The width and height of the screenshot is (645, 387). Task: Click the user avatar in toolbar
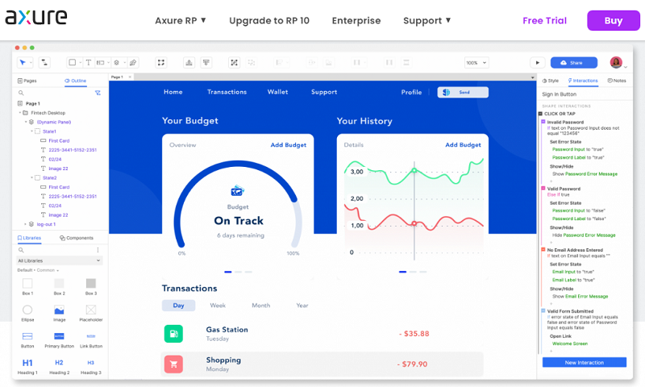[x=616, y=63]
